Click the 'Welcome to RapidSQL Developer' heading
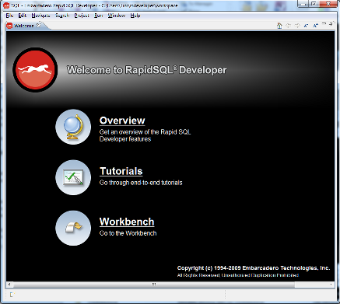The height and width of the screenshot is (304, 340). point(146,70)
